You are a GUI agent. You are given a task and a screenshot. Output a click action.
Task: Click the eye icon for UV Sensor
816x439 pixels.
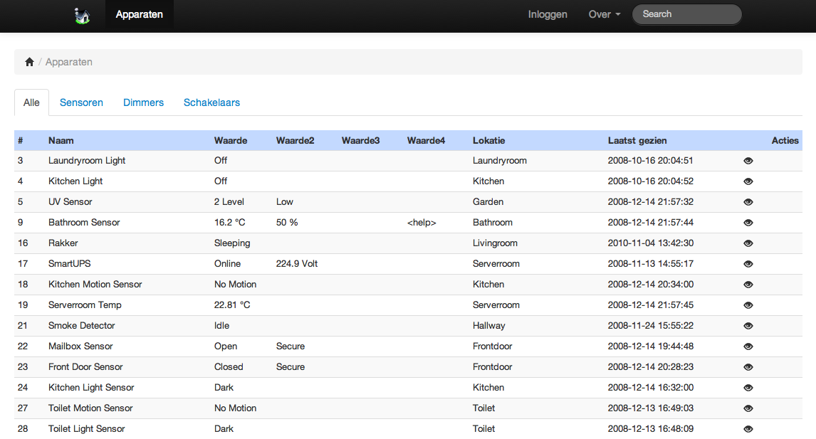click(x=748, y=202)
